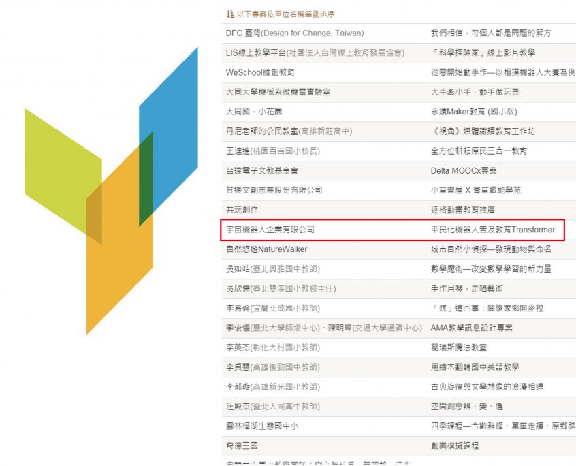
Task: Select the 李貞慧(高雄後勁國中教師) cell
Action: [x=272, y=367]
